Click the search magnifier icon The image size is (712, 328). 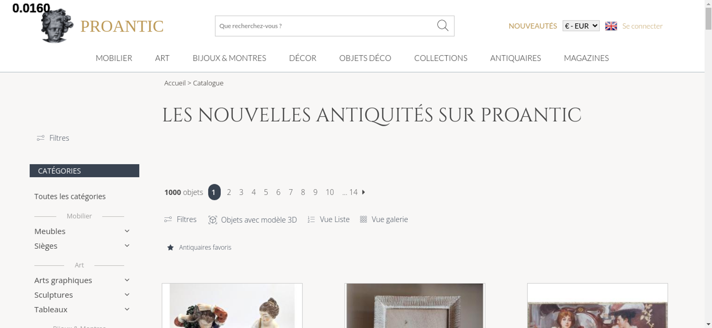443,26
